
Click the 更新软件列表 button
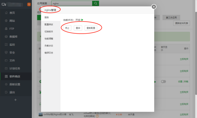(182, 23)
